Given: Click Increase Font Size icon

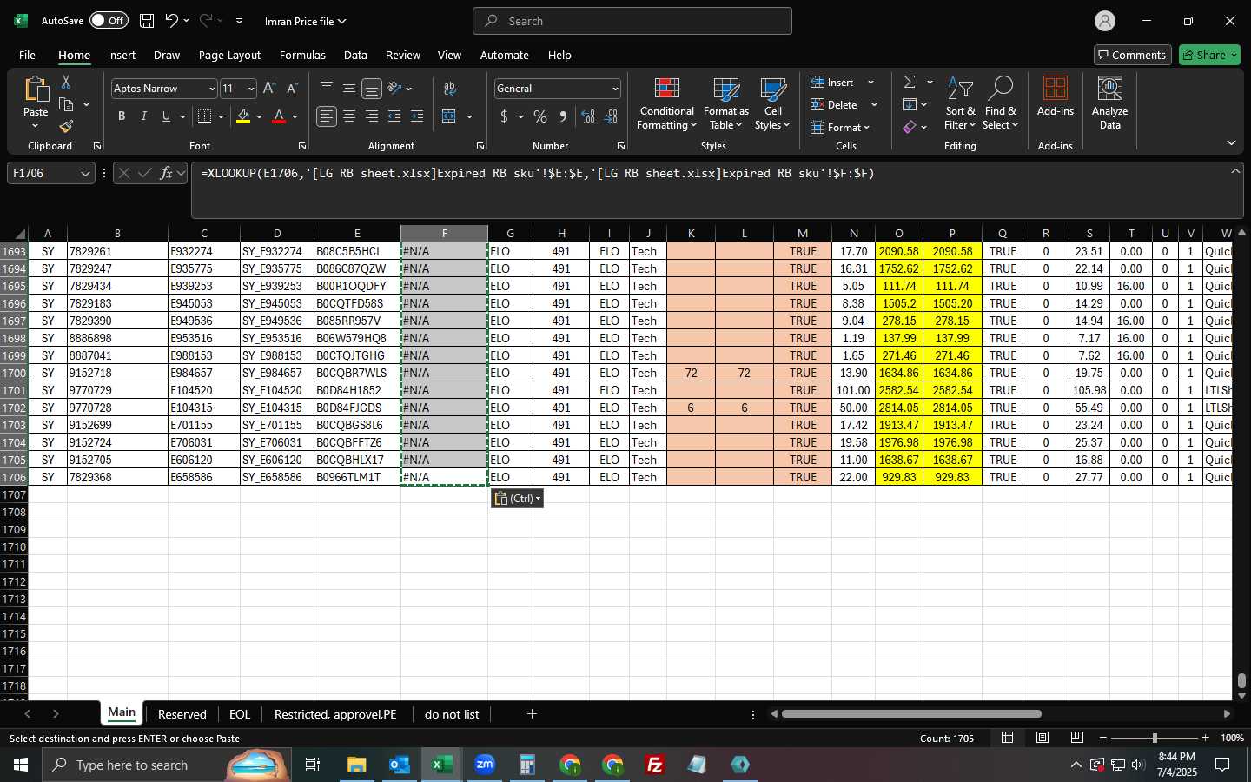Looking at the screenshot, I should click(269, 89).
